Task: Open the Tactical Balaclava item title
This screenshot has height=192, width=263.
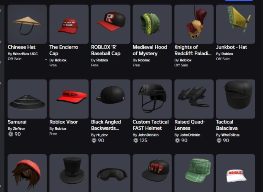Action: 227,125
